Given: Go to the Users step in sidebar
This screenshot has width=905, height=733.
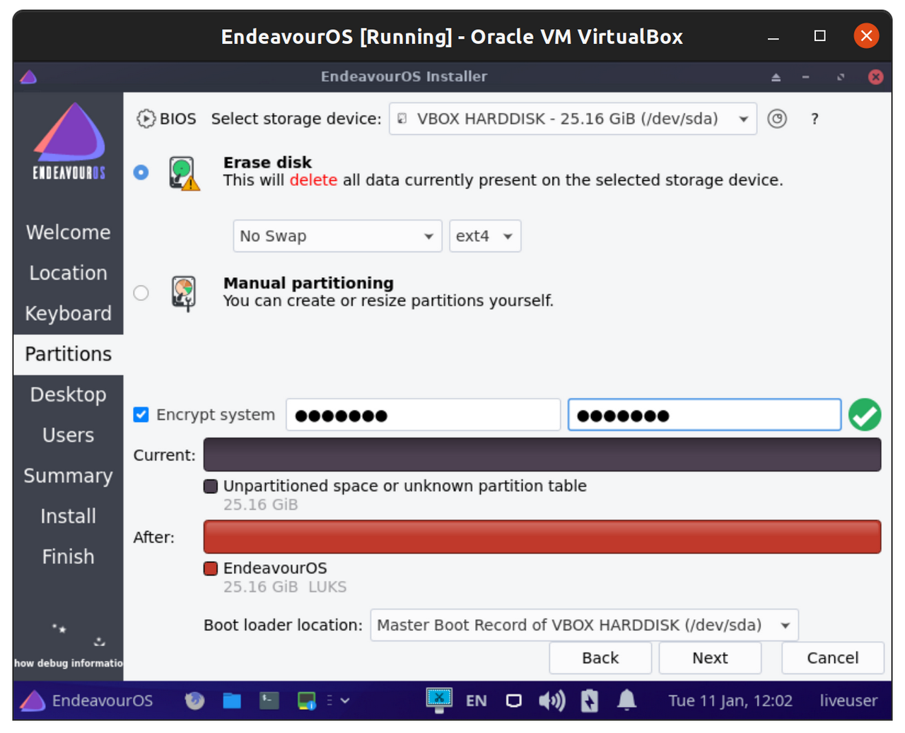Looking at the screenshot, I should 68,435.
